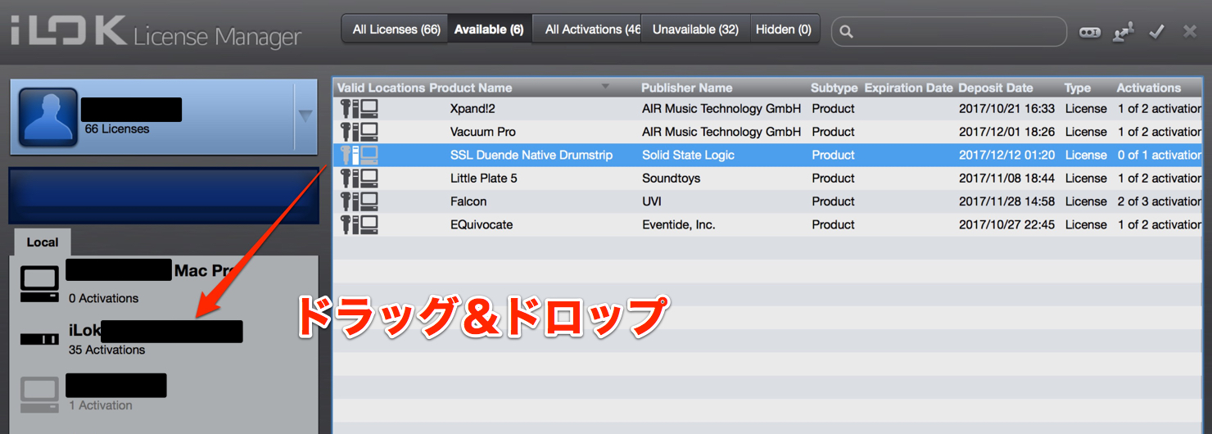The image size is (1212, 434).
Task: Select the EQuivocate license row
Action: (x=767, y=224)
